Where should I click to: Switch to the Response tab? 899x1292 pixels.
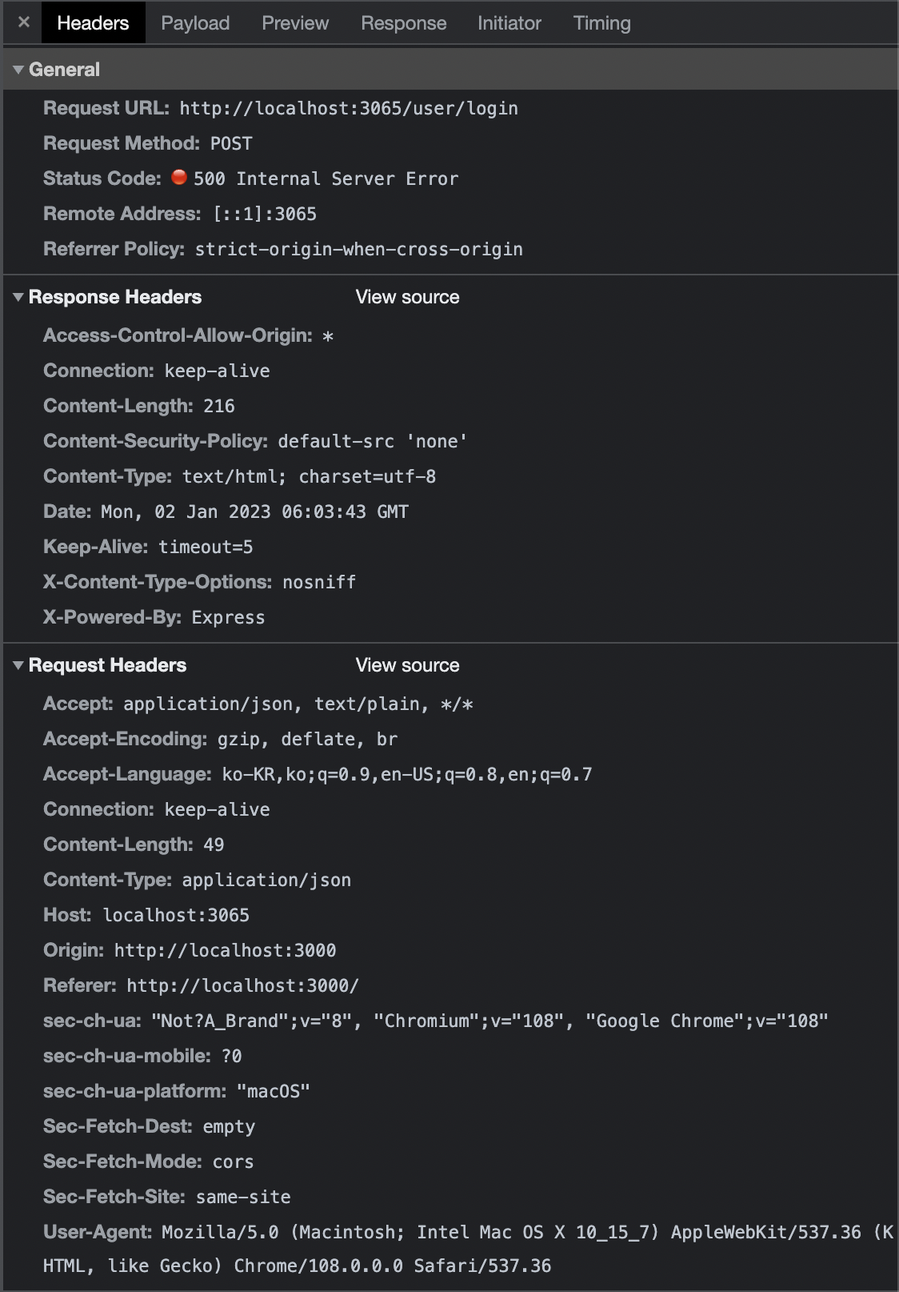[403, 22]
